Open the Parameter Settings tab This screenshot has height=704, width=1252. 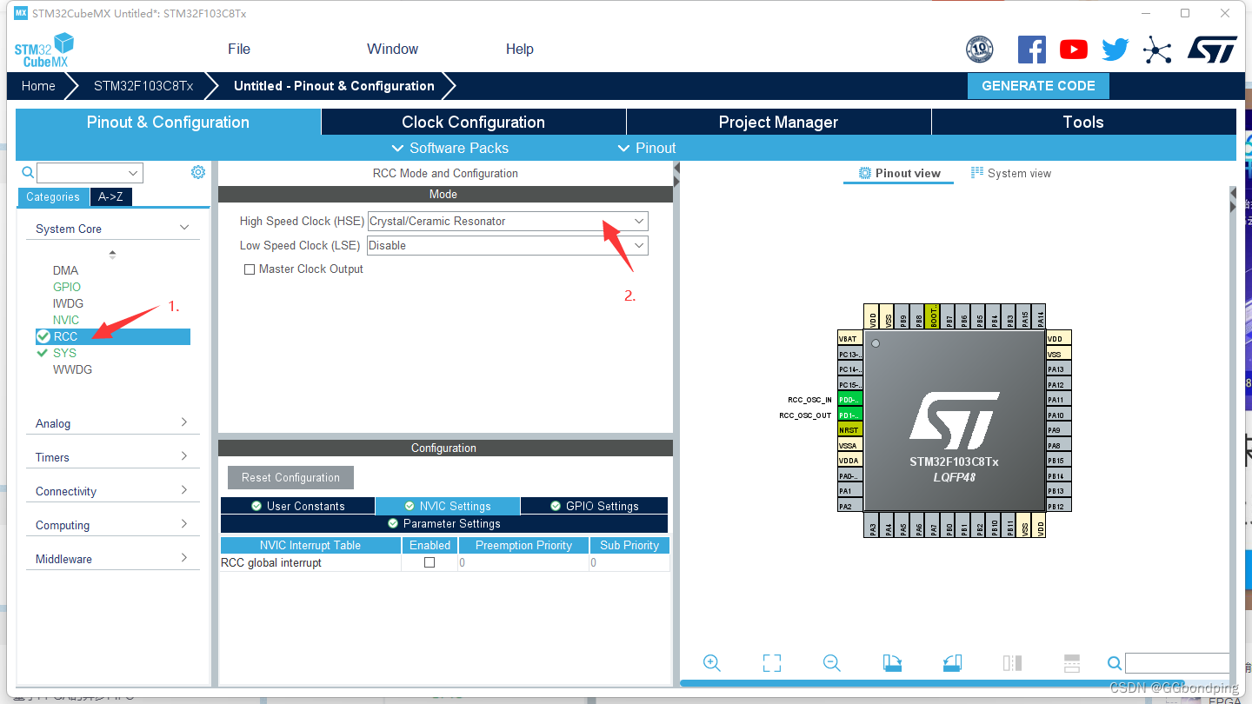click(444, 523)
